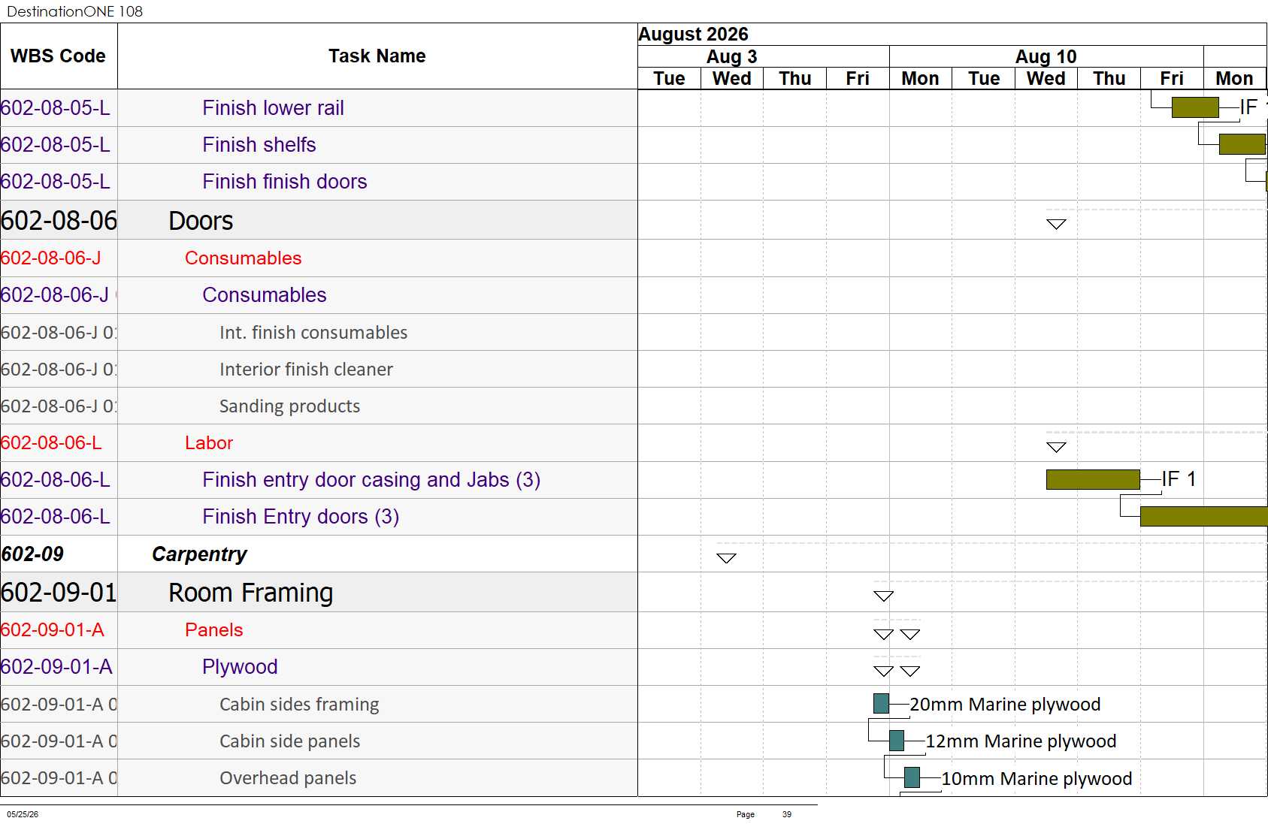Select the Finish shelfs task
The height and width of the screenshot is (824, 1268).
click(259, 145)
